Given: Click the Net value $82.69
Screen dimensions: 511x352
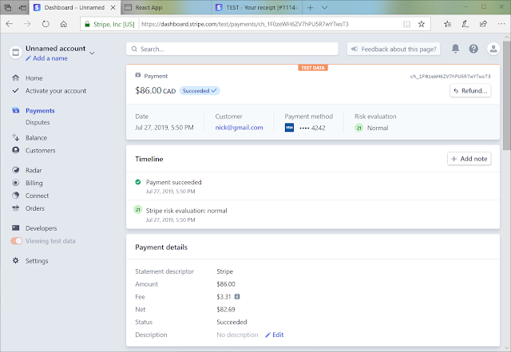Looking at the screenshot, I should 226,310.
